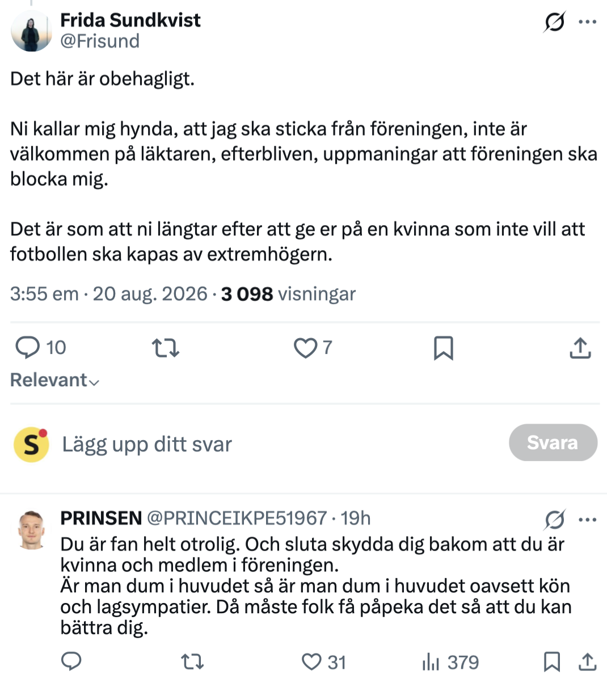Open more options menu on PRINSEN's reply
The image size is (607, 675).
pyautogui.click(x=588, y=520)
